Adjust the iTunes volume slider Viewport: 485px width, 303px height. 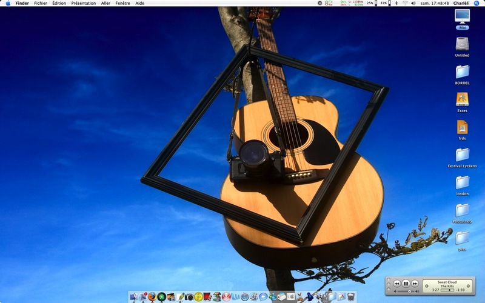pyautogui.click(x=406, y=291)
